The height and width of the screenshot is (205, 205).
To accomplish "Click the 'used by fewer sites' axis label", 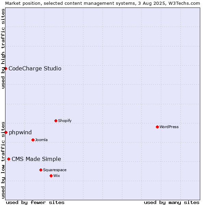I will tap(35, 203).
